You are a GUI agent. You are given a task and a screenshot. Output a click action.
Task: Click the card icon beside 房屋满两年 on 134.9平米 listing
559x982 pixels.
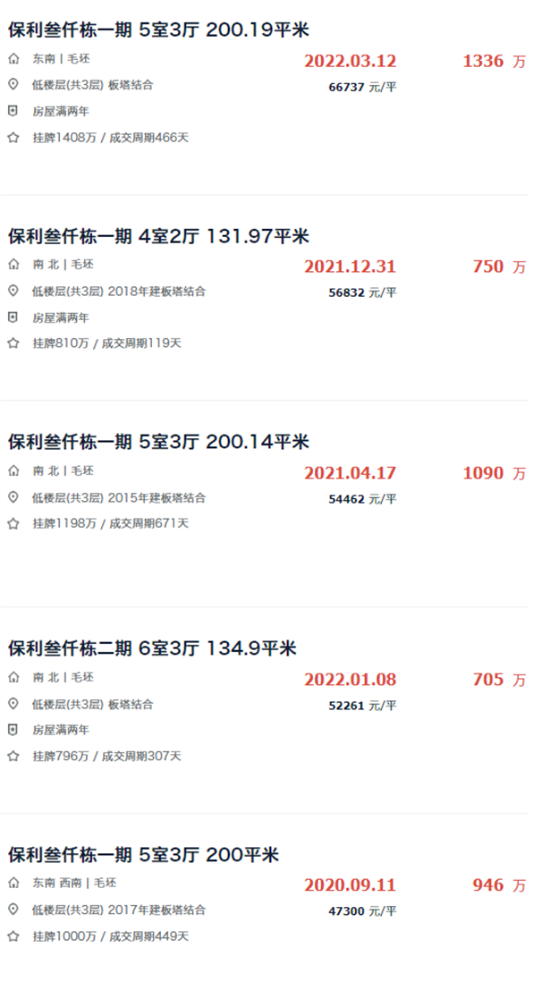[x=13, y=729]
